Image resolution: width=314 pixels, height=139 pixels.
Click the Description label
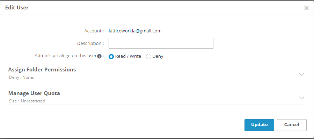(90, 43)
